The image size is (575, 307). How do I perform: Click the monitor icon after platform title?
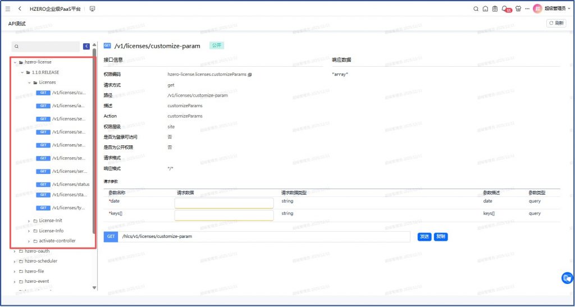coord(92,9)
